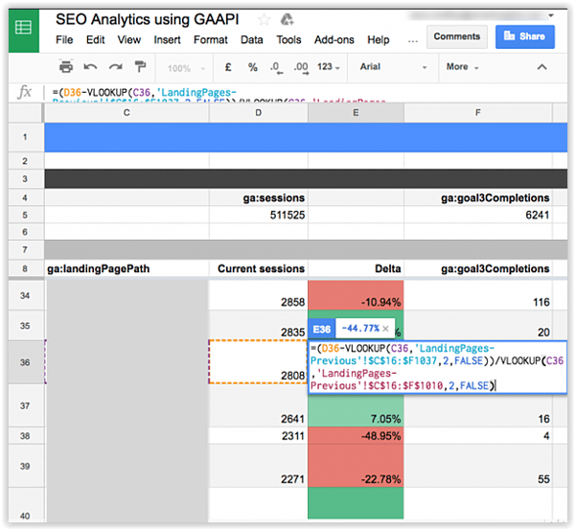Click the ga:sessions label in row 4
575x530 pixels.
point(273,198)
